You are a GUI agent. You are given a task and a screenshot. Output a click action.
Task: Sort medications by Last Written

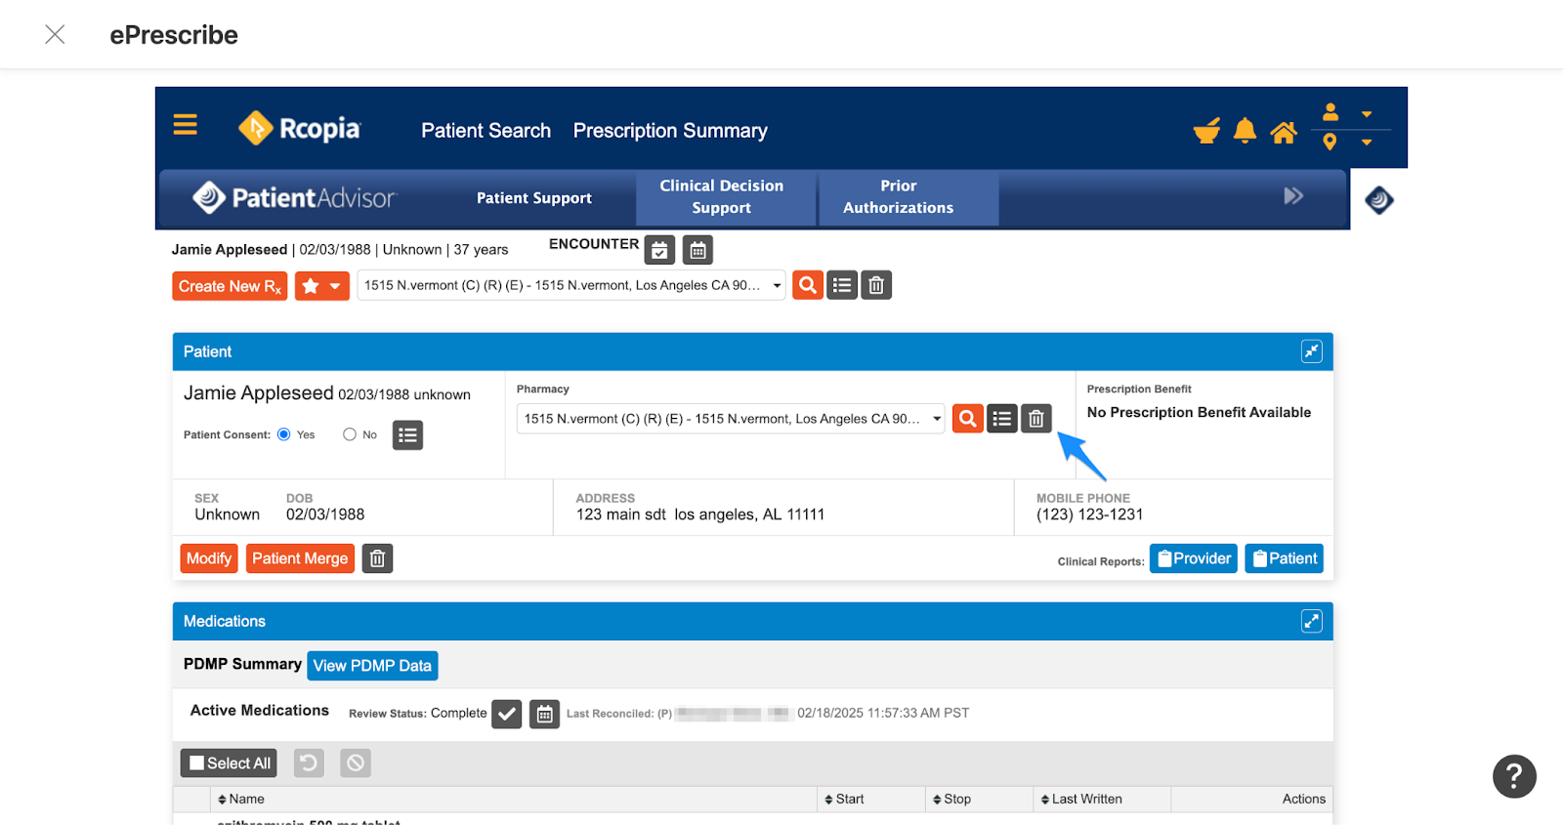click(x=1081, y=799)
